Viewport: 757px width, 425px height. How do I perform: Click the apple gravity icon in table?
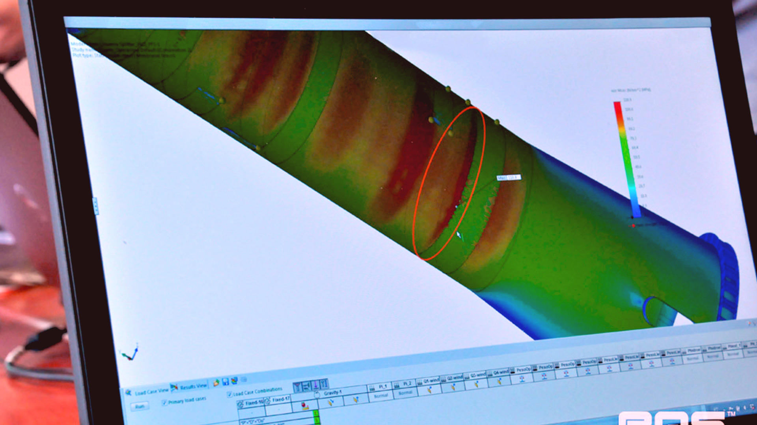[304, 406]
